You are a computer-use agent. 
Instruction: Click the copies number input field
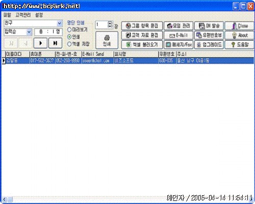[101, 25]
